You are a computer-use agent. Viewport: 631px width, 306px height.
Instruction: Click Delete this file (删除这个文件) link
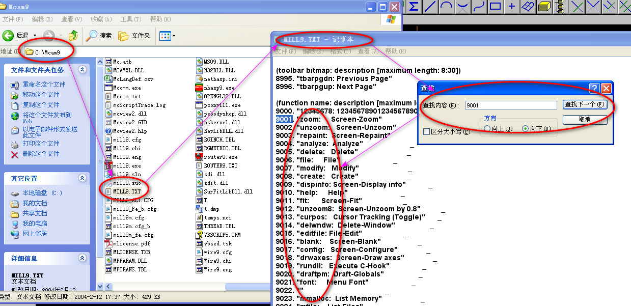click(41, 154)
